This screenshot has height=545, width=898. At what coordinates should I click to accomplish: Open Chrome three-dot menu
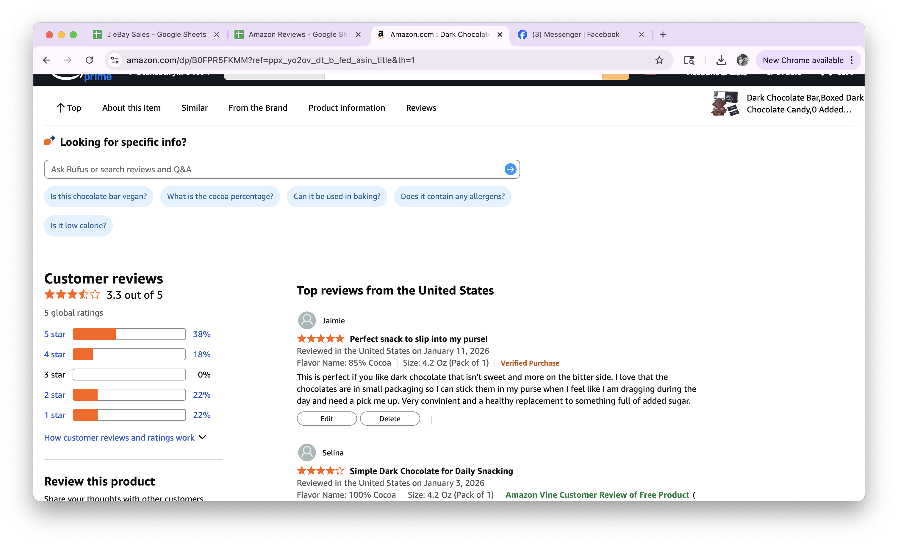coord(851,60)
